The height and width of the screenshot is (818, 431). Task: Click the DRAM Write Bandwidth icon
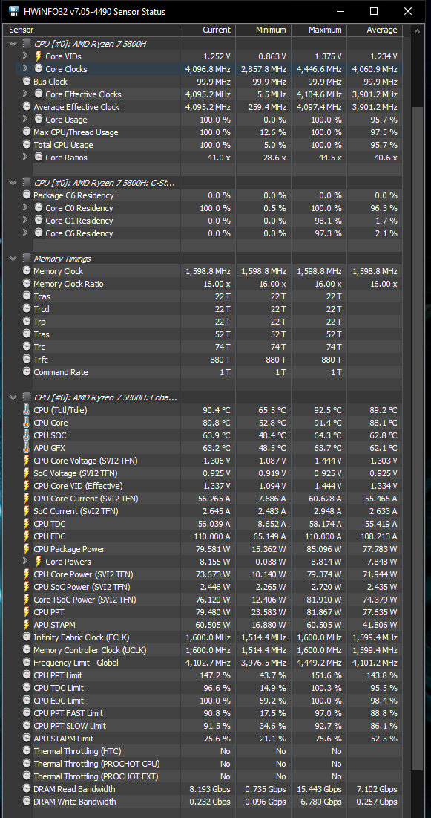27,802
